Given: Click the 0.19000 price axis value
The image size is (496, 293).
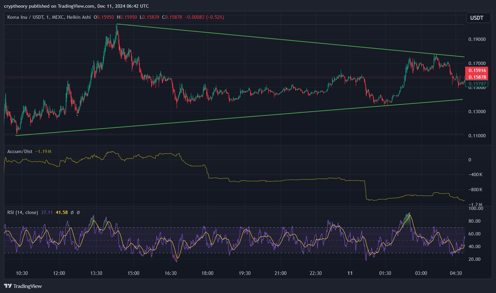Looking at the screenshot, I should pos(477,39).
